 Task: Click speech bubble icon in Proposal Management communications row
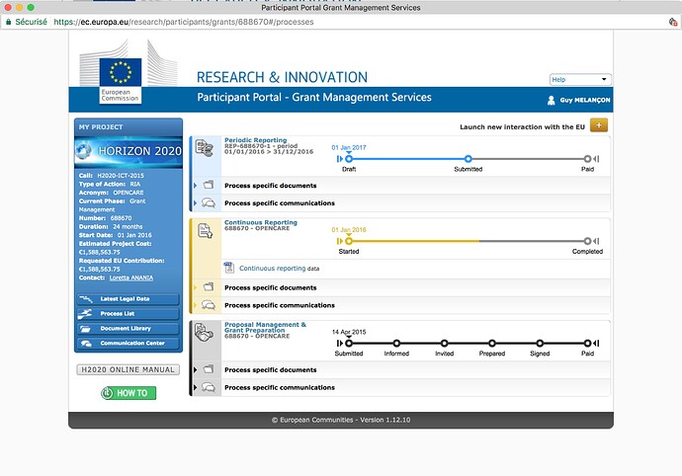point(209,387)
